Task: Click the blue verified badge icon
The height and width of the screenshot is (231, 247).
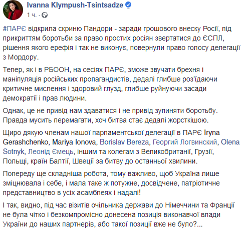Action: [128, 5]
